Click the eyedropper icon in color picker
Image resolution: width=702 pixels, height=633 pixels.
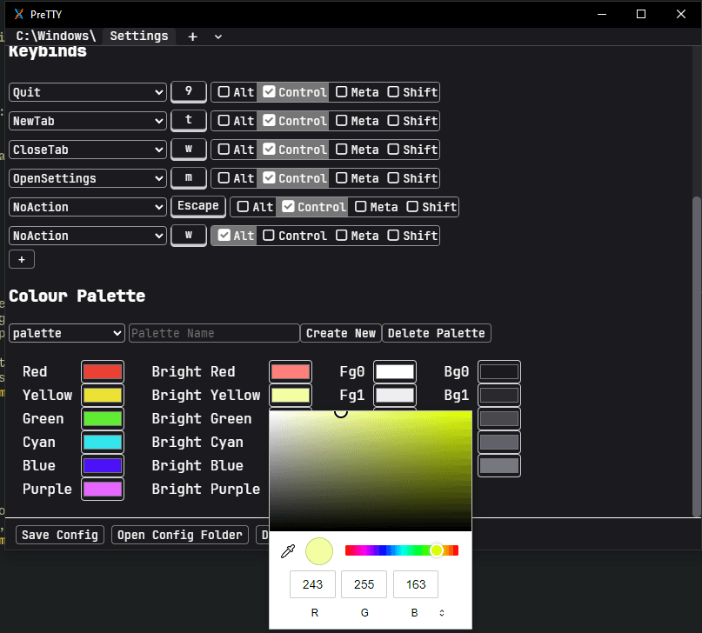[x=287, y=551]
